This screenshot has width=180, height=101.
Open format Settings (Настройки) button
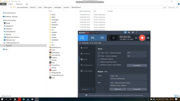coord(137,89)
